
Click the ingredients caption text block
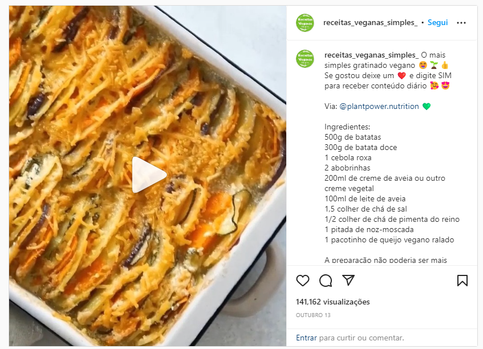pyautogui.click(x=392, y=183)
